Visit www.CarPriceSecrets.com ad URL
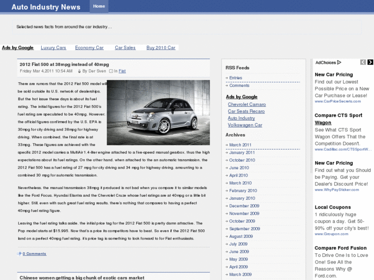This screenshot has width=374, height=280. tap(338, 101)
